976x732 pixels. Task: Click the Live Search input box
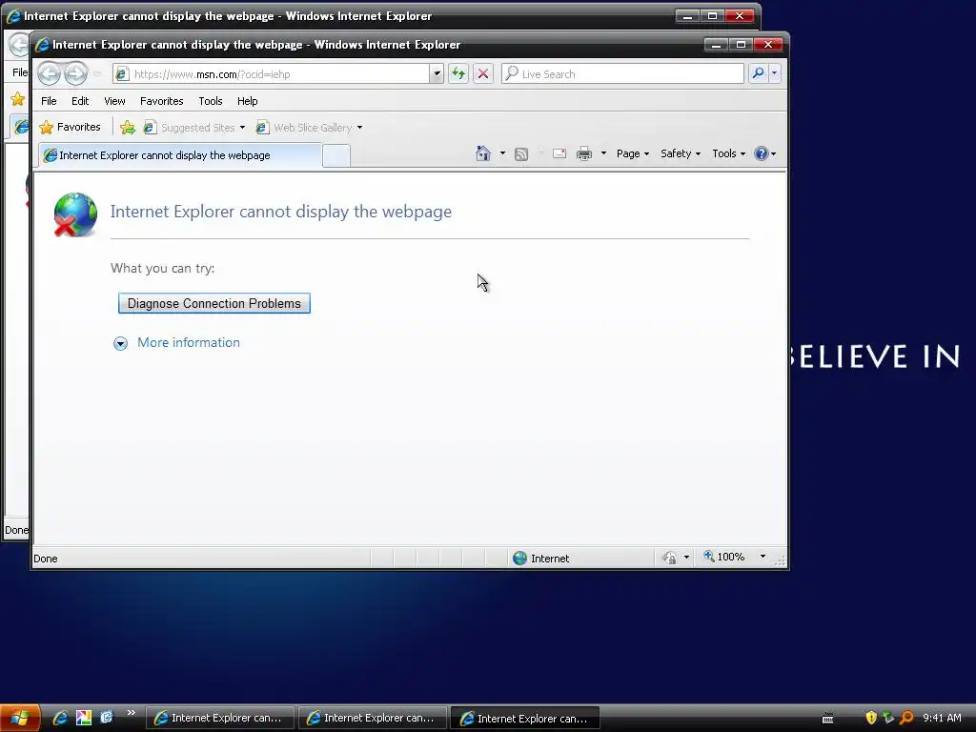click(x=622, y=73)
